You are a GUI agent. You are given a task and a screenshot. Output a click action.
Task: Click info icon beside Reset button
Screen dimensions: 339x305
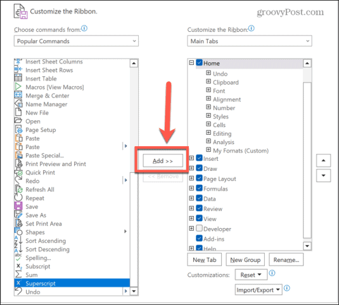(x=272, y=273)
